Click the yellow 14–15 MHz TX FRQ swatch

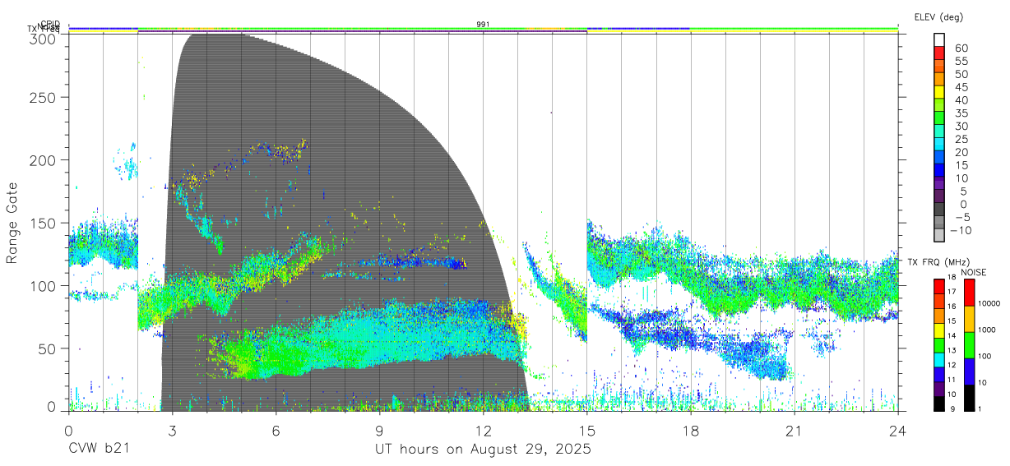click(x=939, y=329)
